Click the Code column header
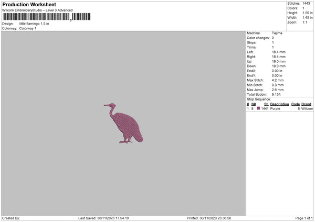Viewport: 315px width, 222px height. 296,104
